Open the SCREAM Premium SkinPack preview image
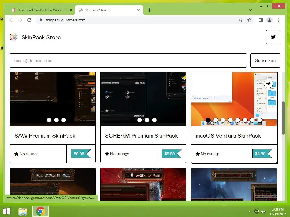 pos(143,99)
